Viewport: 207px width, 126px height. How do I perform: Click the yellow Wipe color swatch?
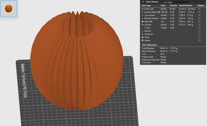click(x=143, y=37)
